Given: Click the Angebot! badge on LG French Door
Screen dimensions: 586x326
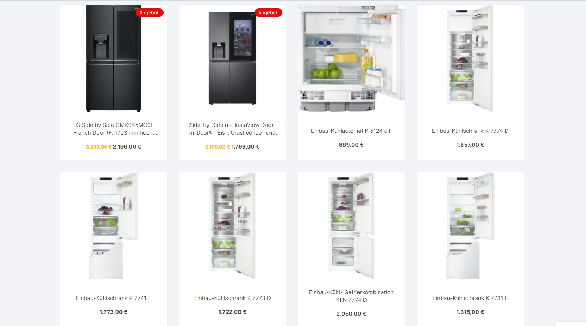Looking at the screenshot, I should (x=150, y=12).
